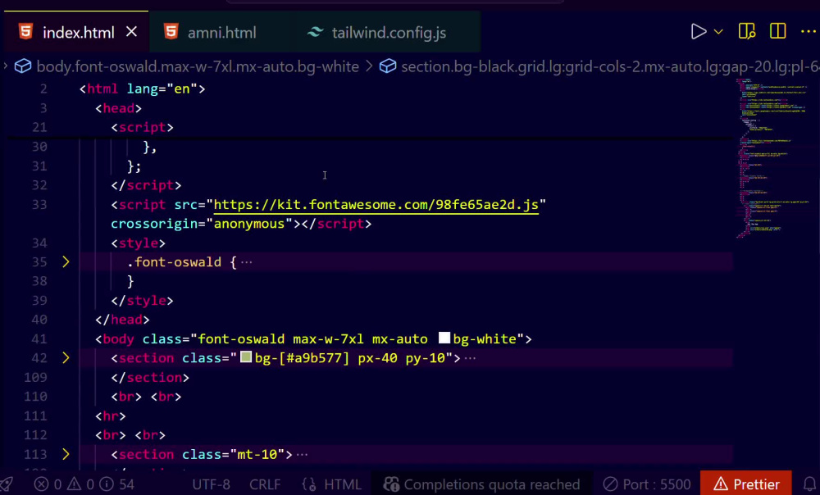Expand the folded section on line 42
The image size is (820, 495).
(66, 358)
